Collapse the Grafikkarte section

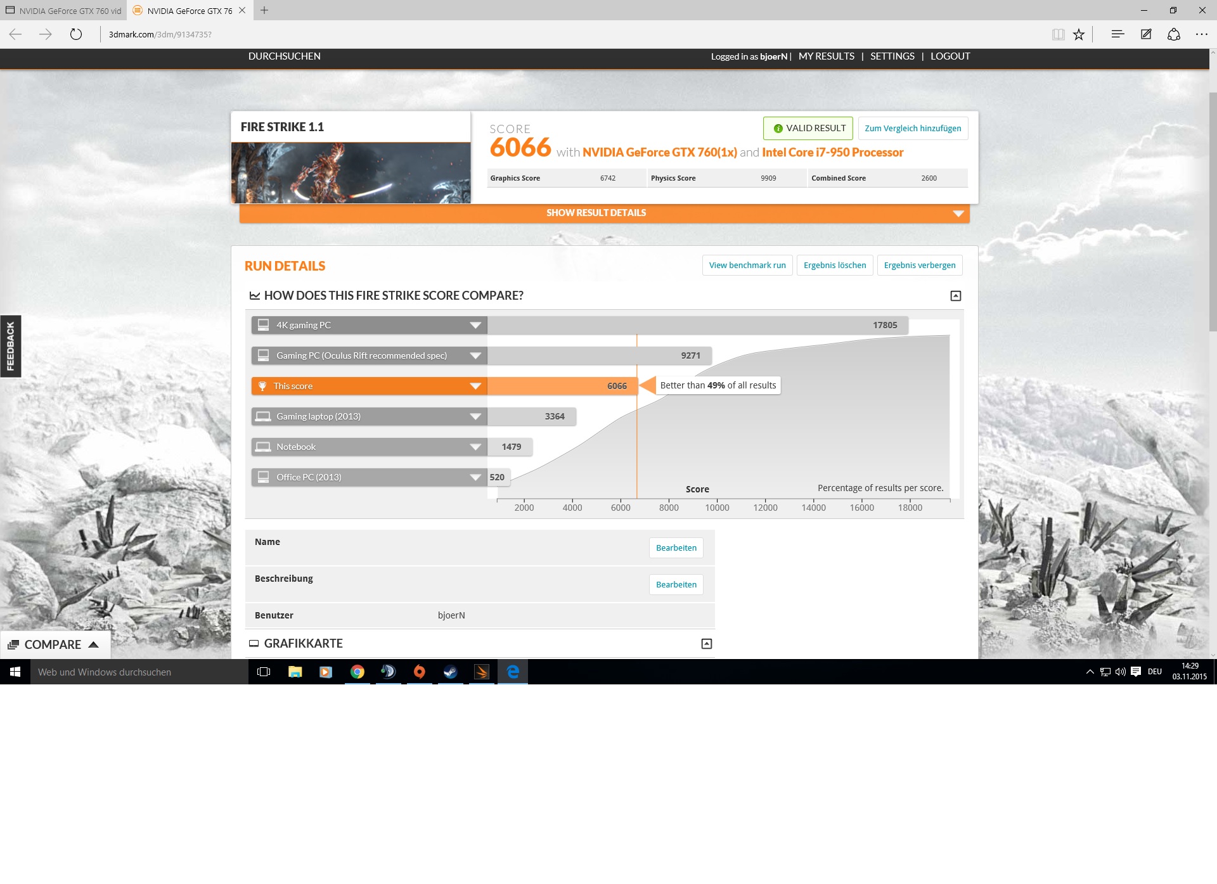(707, 644)
